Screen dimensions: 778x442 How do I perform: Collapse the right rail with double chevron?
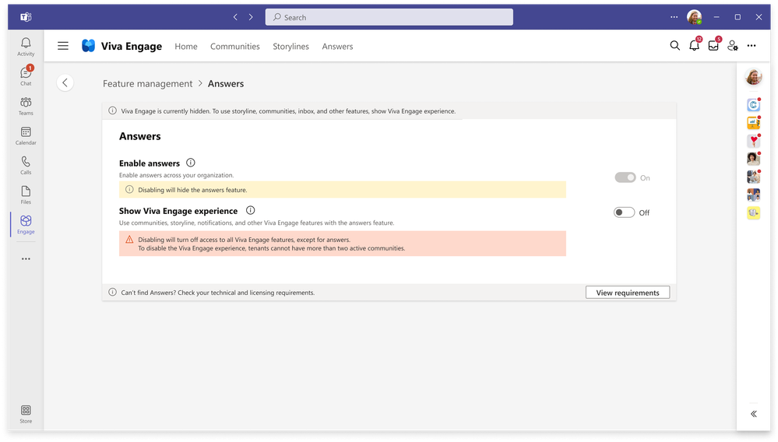click(754, 414)
